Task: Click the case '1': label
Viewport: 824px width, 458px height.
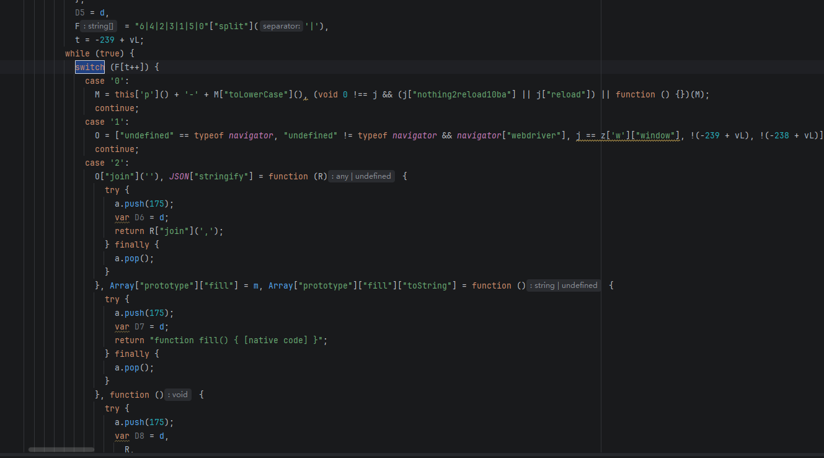Action: point(107,122)
